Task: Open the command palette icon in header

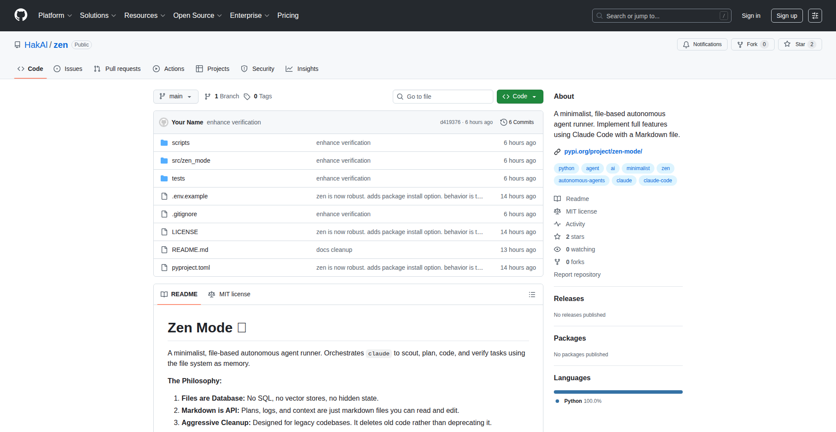Action: coord(815,15)
